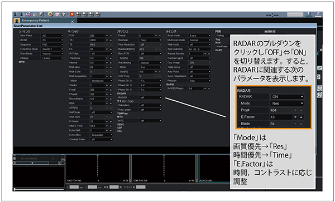Open the Slice Plane dropdown showing AX
Screen dimensions: 335x202
point(52,36)
